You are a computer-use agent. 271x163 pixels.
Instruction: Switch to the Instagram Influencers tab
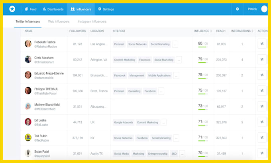(x=92, y=22)
